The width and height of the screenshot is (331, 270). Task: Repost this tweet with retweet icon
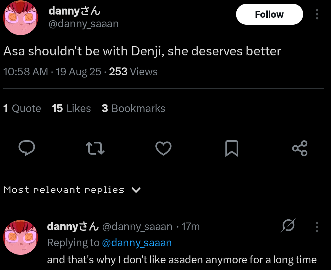(95, 148)
